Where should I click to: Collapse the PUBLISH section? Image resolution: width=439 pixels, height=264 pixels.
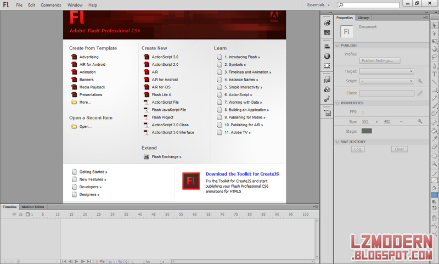coord(337,46)
